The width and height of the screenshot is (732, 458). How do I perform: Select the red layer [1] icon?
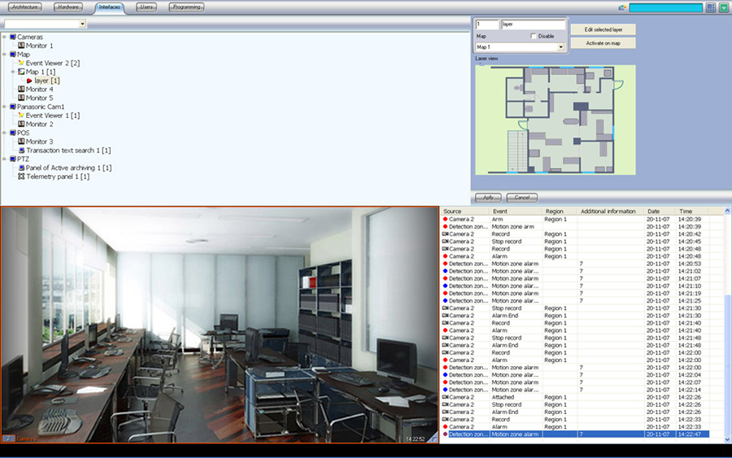click(29, 81)
